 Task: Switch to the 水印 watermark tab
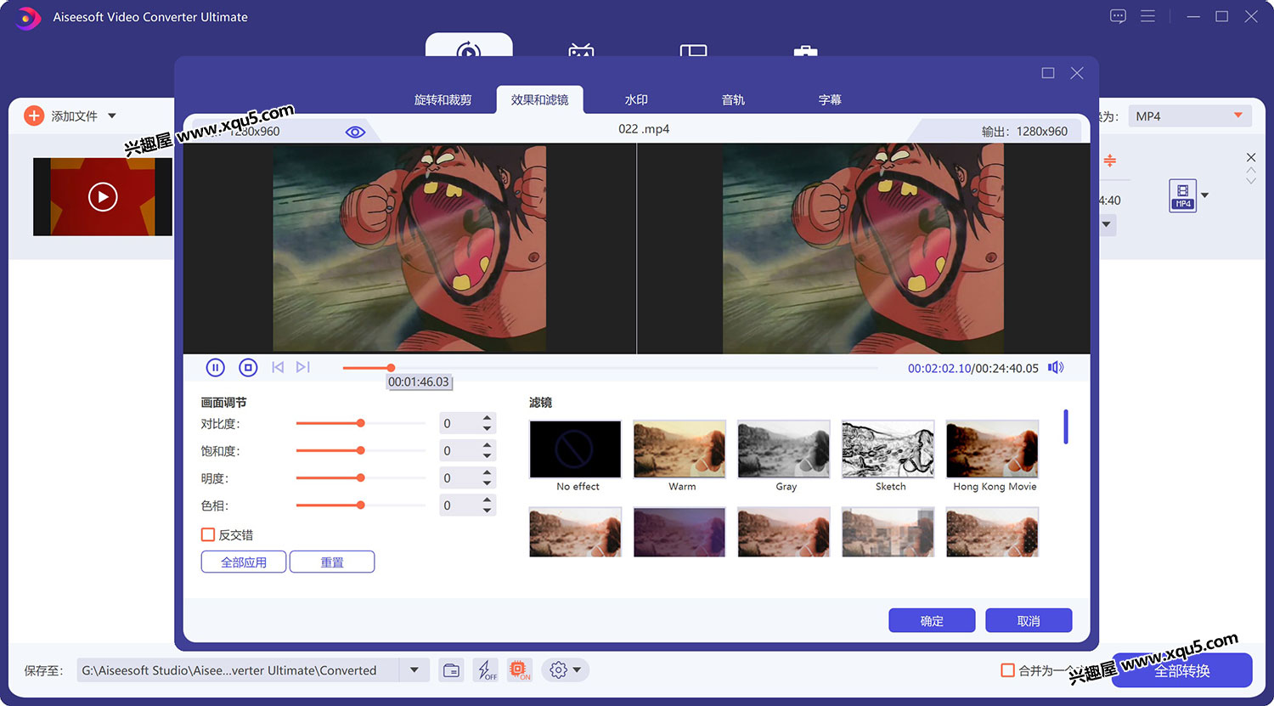(x=636, y=100)
